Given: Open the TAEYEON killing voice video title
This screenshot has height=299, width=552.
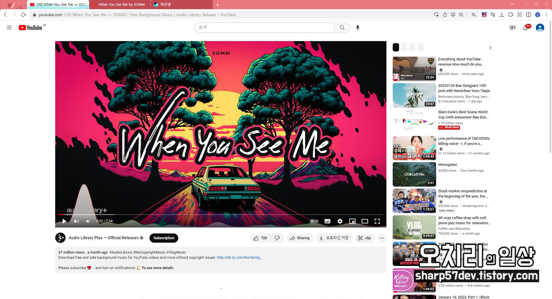Looking at the screenshot, I should (464, 141).
